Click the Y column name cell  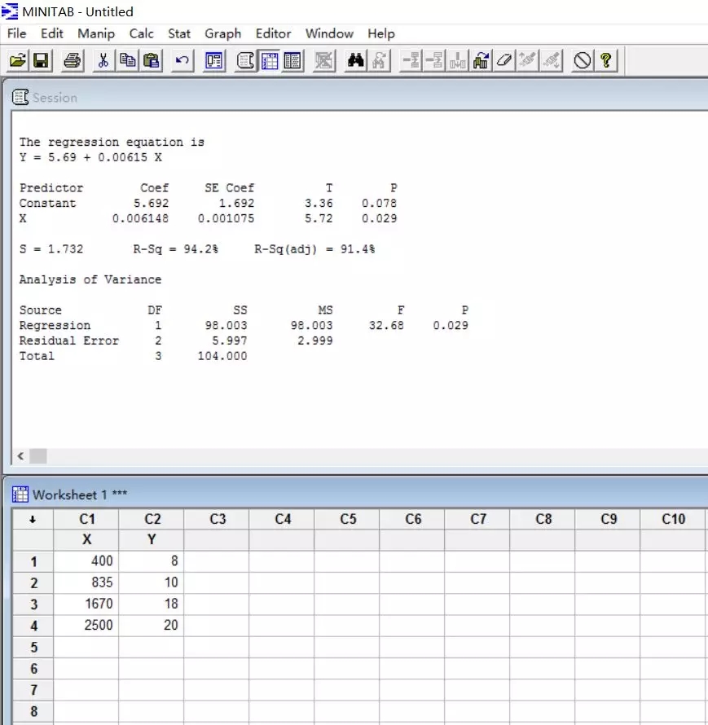coord(152,540)
